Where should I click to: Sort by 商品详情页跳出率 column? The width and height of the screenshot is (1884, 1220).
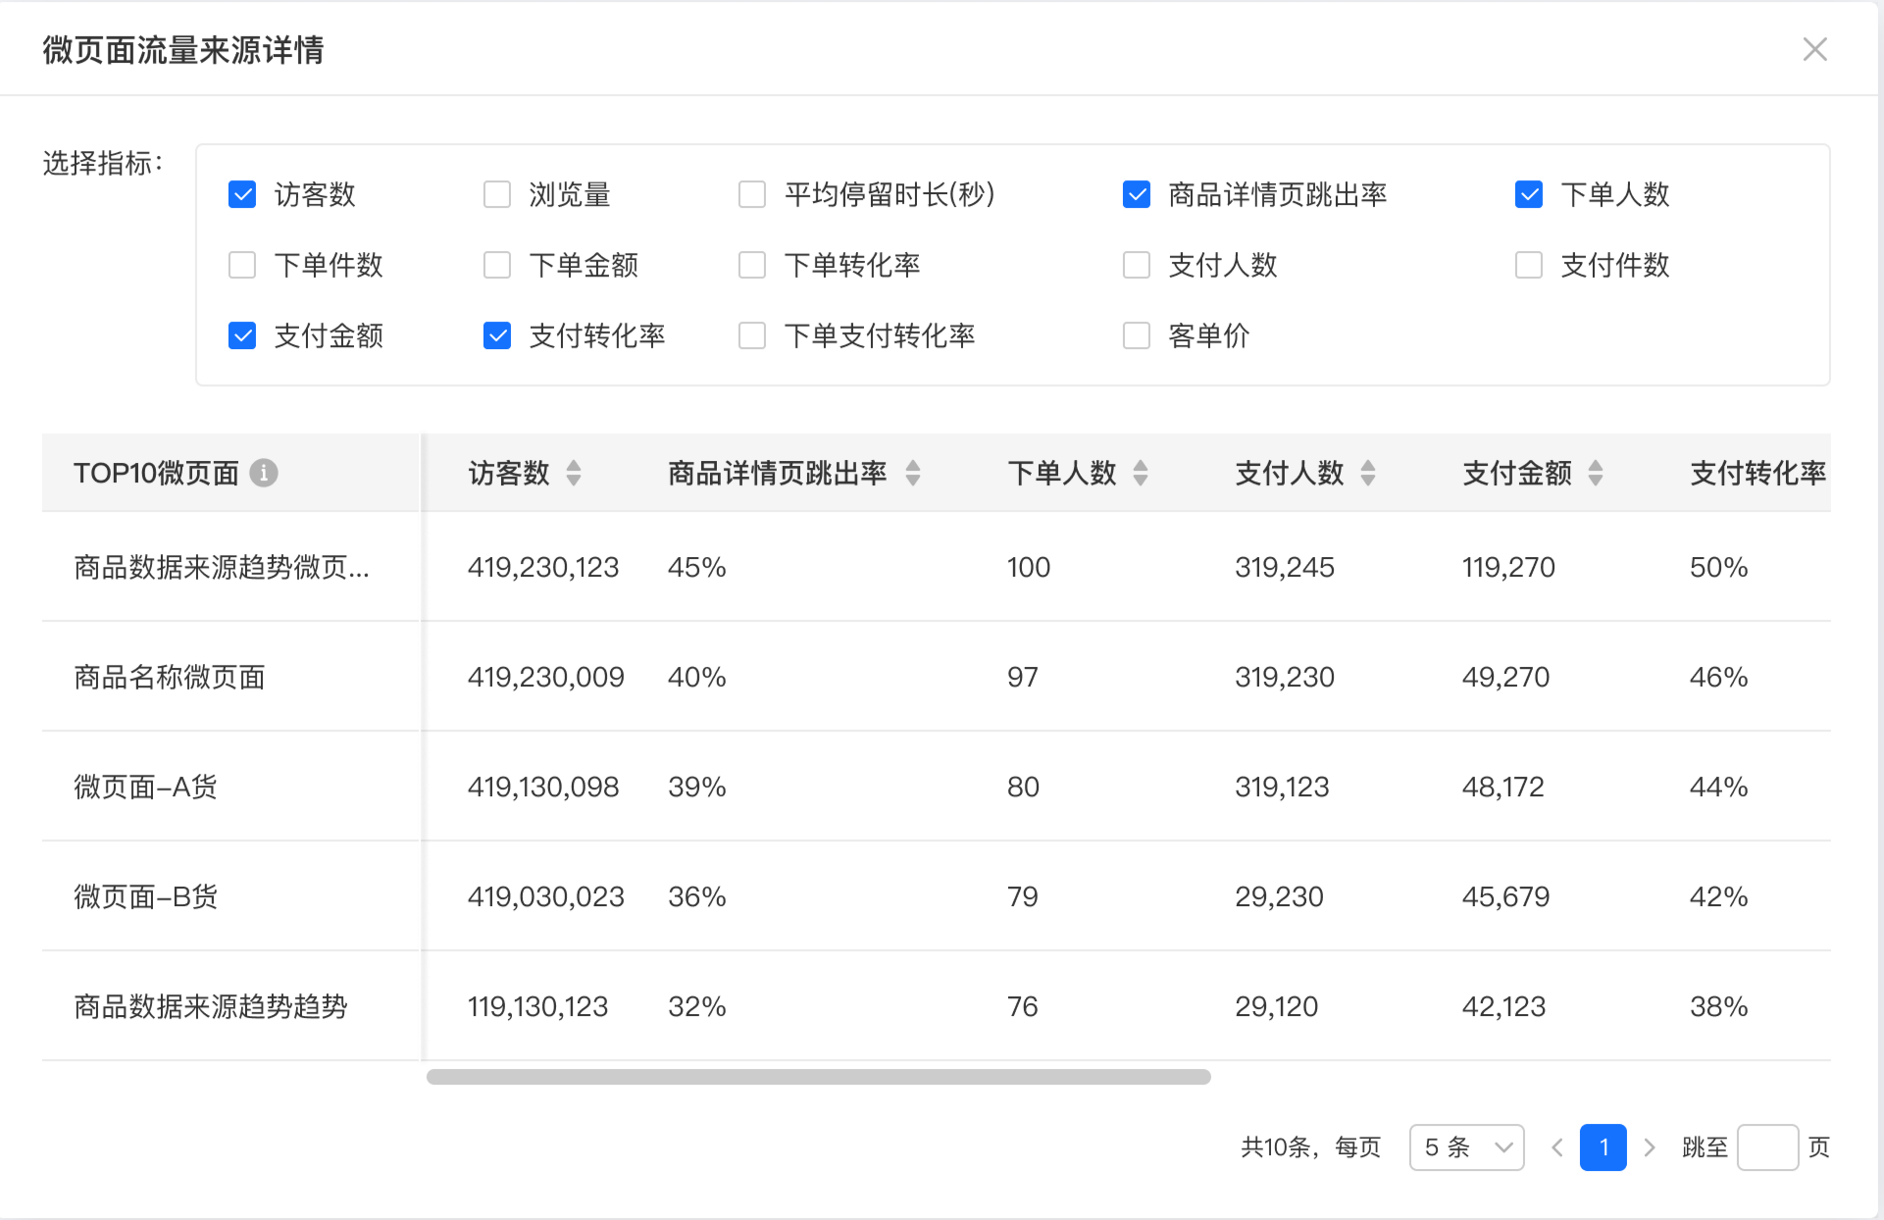(x=913, y=473)
